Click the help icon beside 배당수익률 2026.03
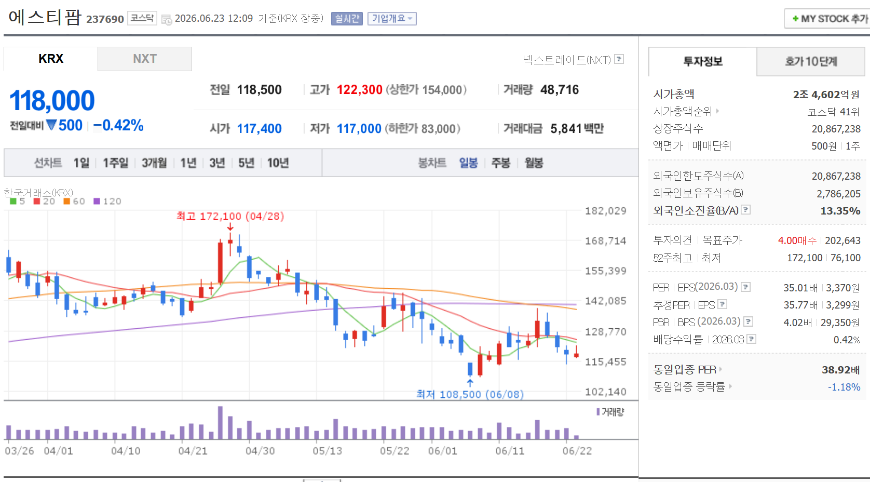Image resolution: width=870 pixels, height=482 pixels. click(x=751, y=339)
